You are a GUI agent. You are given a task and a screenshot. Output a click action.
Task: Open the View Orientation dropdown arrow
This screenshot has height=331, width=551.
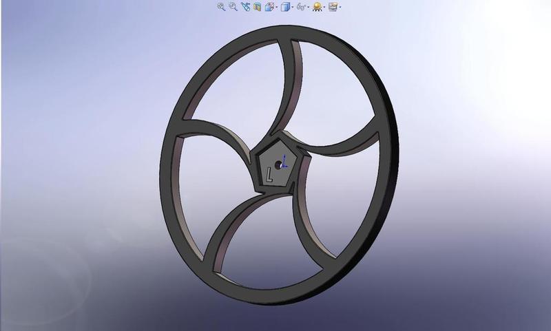[277, 7]
